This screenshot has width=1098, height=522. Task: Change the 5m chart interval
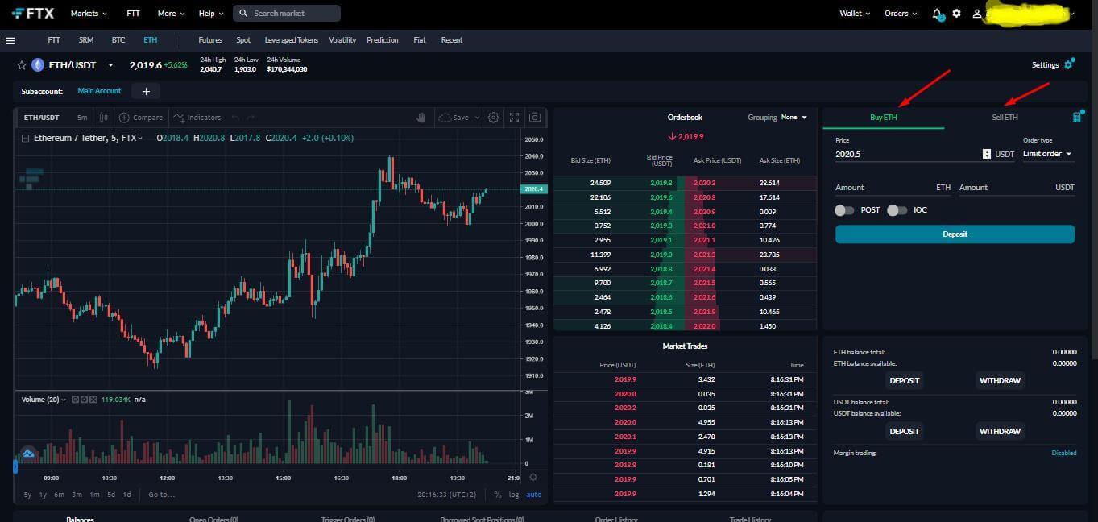tap(82, 118)
